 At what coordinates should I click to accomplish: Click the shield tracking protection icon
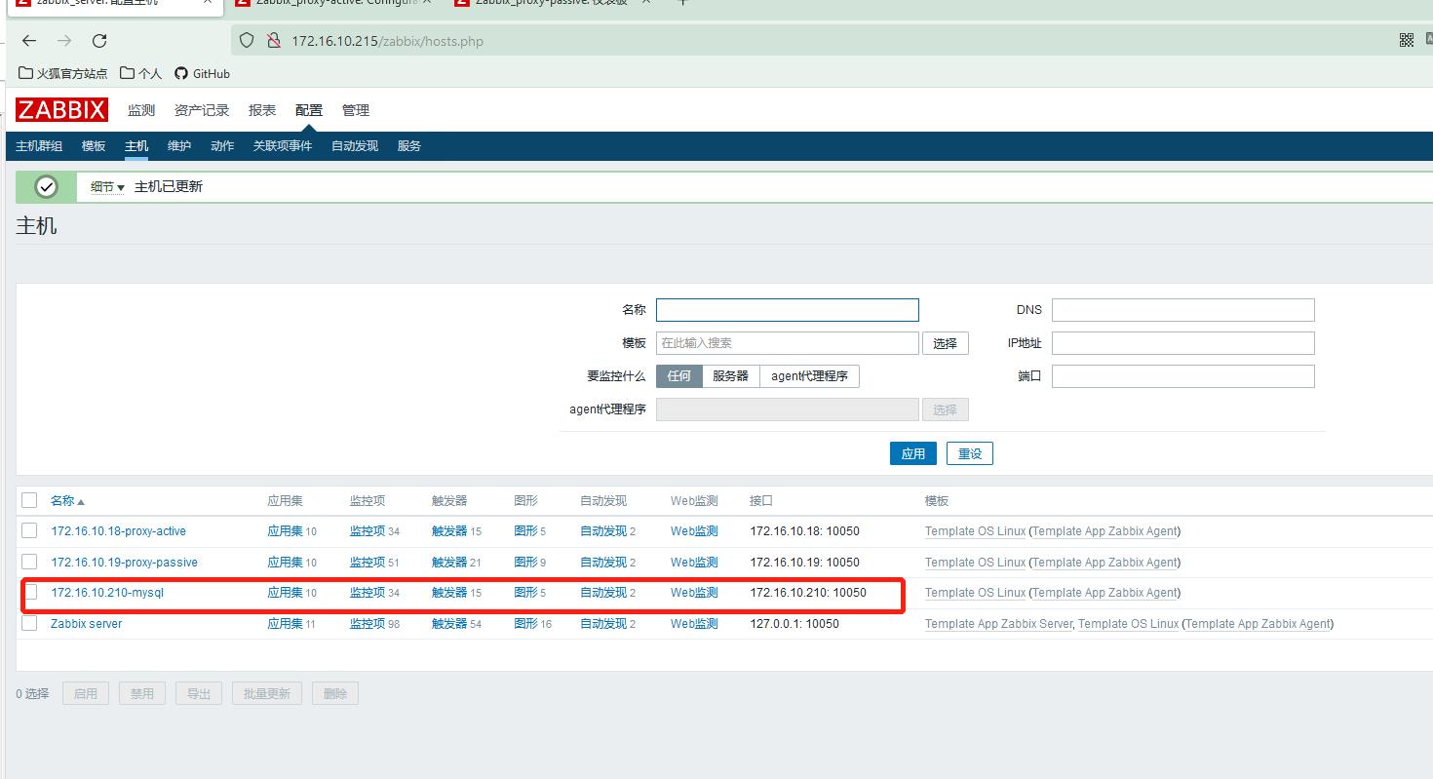[247, 41]
